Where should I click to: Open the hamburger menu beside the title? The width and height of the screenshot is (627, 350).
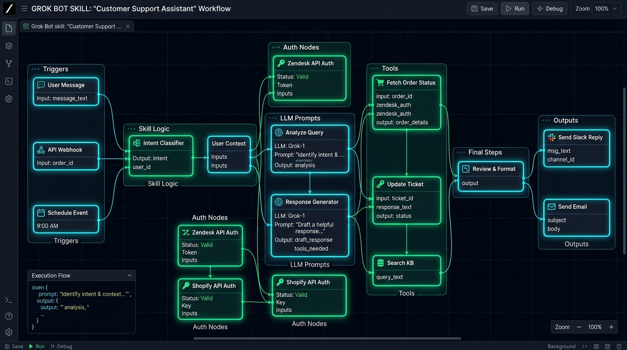(24, 9)
